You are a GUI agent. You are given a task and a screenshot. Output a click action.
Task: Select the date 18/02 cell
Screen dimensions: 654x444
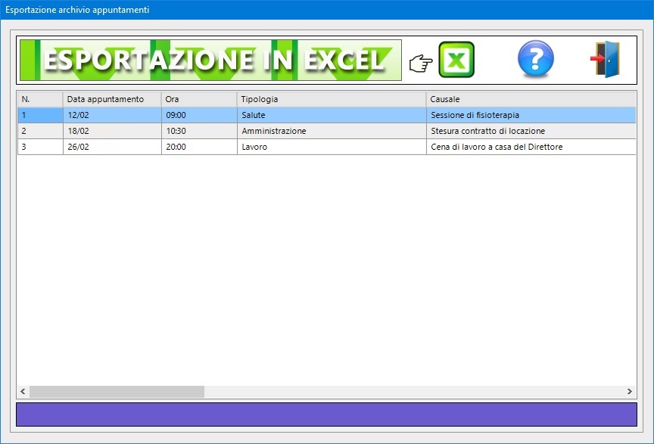point(112,131)
